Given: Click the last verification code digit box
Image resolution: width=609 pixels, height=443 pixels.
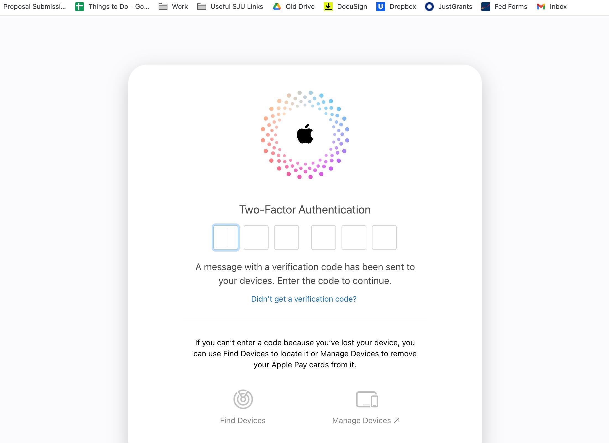Looking at the screenshot, I should click(x=384, y=238).
